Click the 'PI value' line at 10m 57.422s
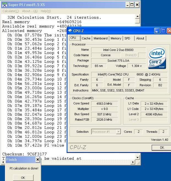Viewport: 171px width, 181px height. tap(36, 145)
